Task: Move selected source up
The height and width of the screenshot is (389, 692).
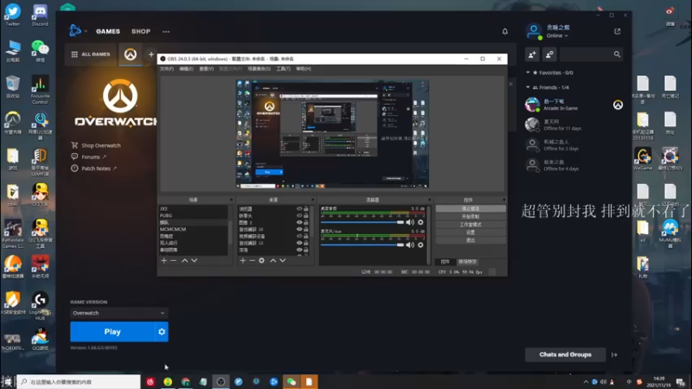Action: pos(273,261)
